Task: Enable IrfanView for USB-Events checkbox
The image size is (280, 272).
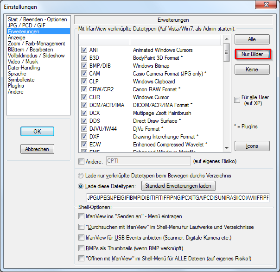Action: [x=81, y=238]
